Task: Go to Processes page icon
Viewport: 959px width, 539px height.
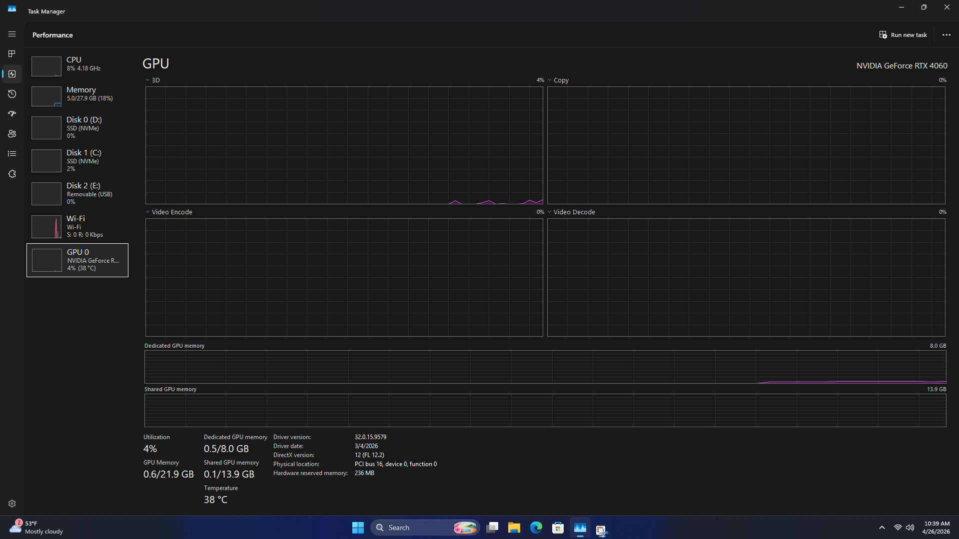Action: [x=12, y=53]
